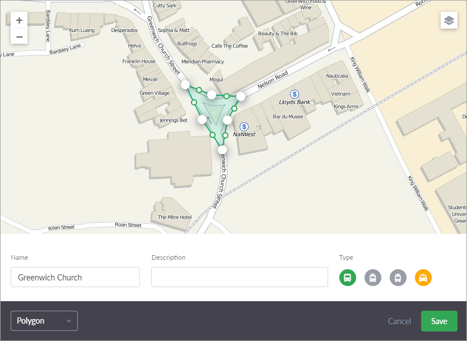Select the polygon vertex on Nelson Road
467x341 pixels.
click(241, 96)
